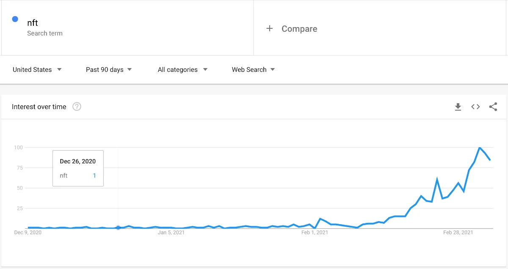Click the Feb 28, 2021 axis label
The height and width of the screenshot is (269, 508).
coord(458,232)
